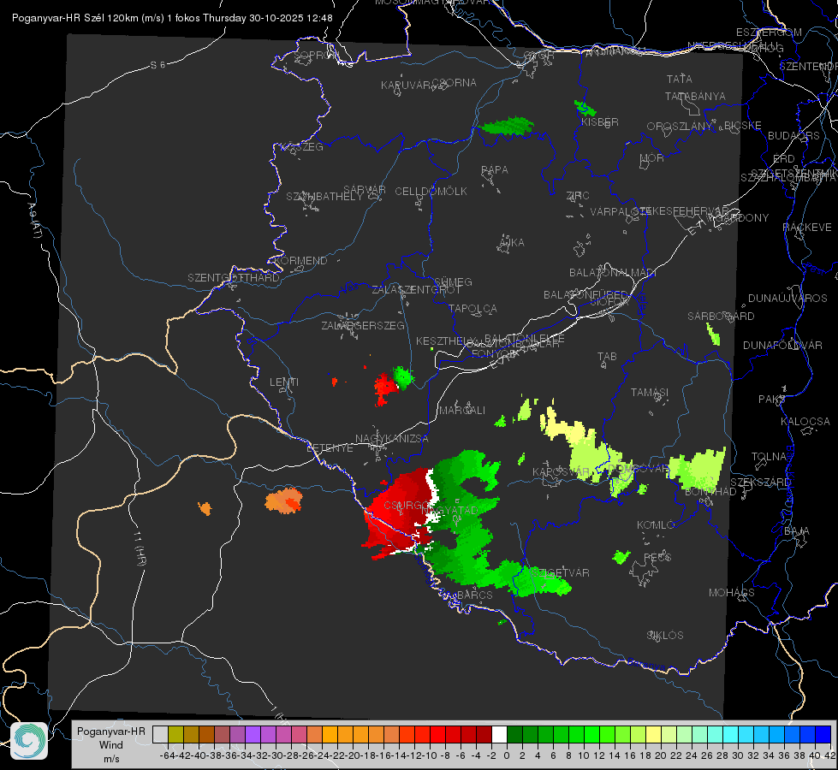Image resolution: width=838 pixels, height=770 pixels.
Task: Click the LENTI town label
Action: point(284,382)
